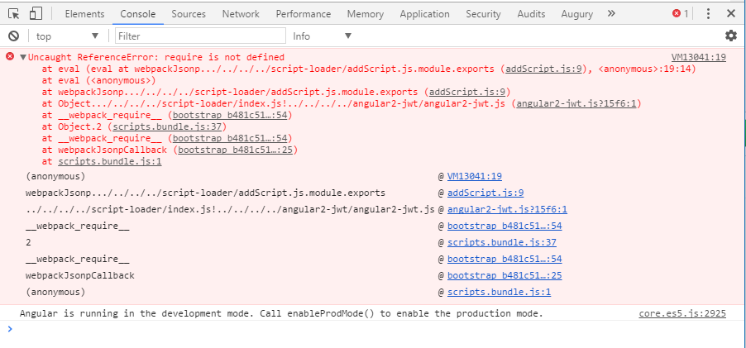746x348 pixels.
Task: Open blue addScript.js:9 stack frame link
Action: pos(485,193)
